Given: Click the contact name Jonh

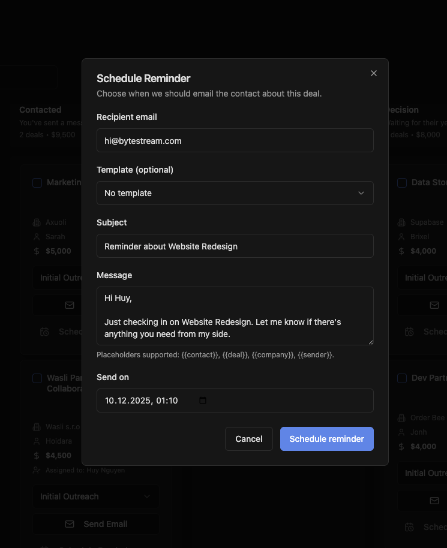Looking at the screenshot, I should point(418,432).
